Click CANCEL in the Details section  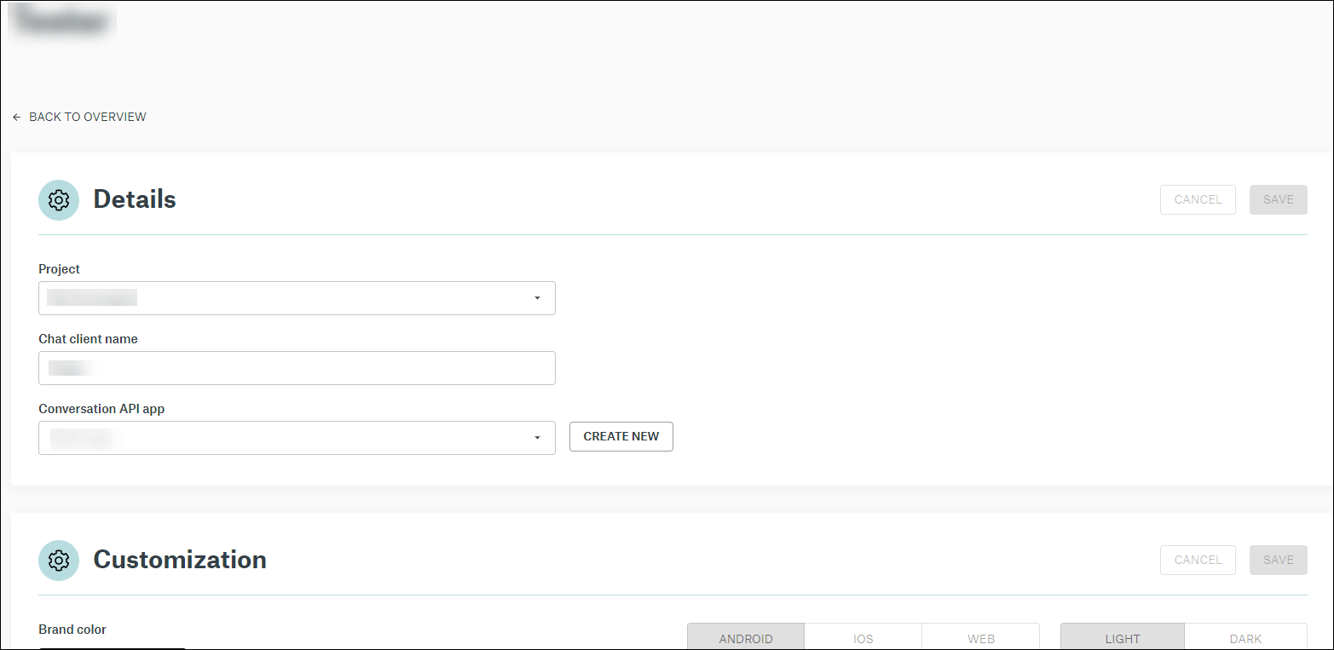[x=1198, y=199]
